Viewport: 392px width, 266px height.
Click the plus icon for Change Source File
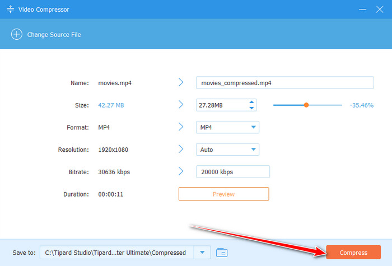17,35
